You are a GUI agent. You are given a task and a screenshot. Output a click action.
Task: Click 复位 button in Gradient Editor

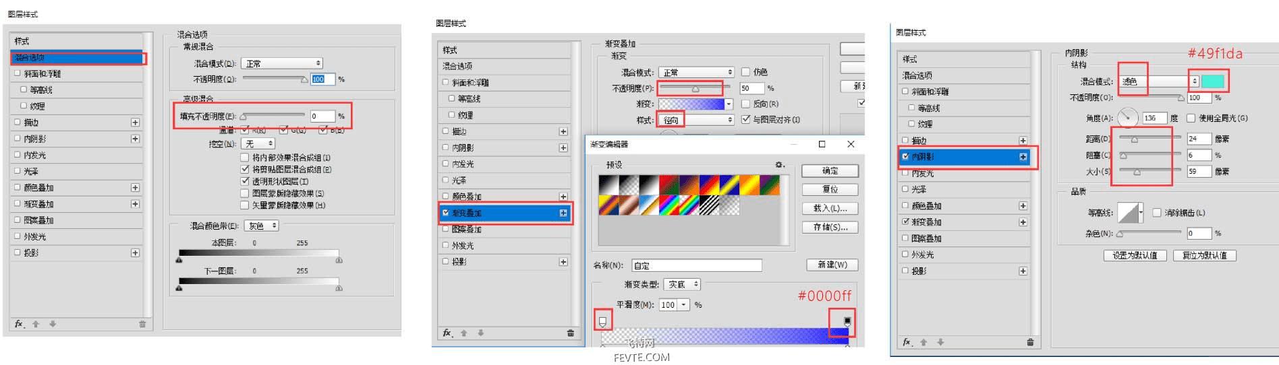point(830,190)
